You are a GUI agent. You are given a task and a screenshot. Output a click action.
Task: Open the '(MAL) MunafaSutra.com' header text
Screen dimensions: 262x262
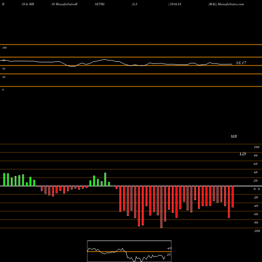click(x=226, y=4)
